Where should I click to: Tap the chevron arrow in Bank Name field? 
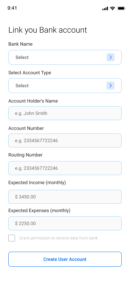(x=110, y=57)
